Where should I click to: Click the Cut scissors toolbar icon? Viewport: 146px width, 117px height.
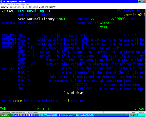point(14,7)
